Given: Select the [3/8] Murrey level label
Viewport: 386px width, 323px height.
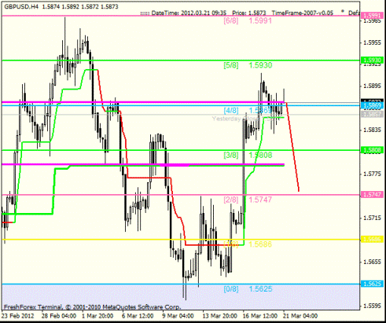Looking at the screenshot, I should click(x=231, y=155).
